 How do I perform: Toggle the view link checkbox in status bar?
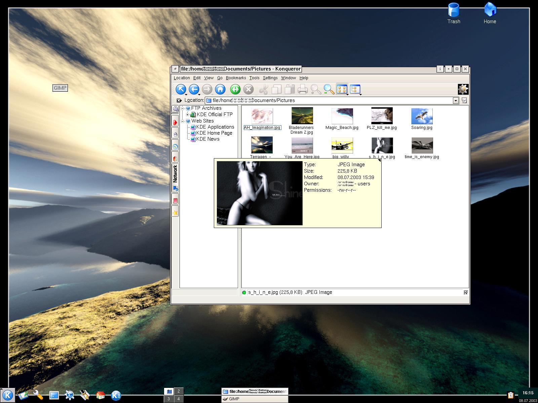(x=466, y=293)
